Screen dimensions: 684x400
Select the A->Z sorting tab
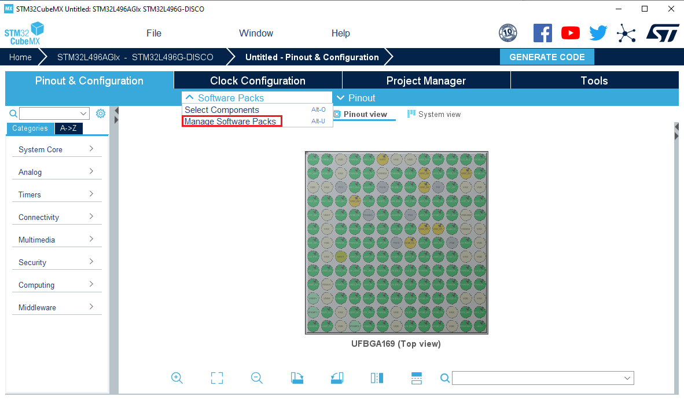(x=68, y=129)
